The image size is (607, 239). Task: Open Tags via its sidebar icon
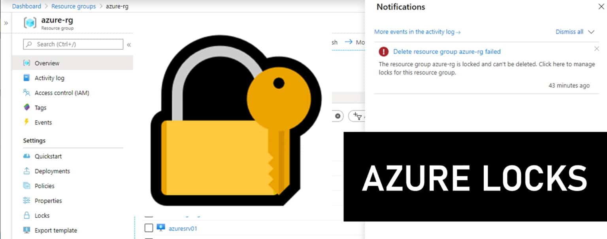[26, 107]
